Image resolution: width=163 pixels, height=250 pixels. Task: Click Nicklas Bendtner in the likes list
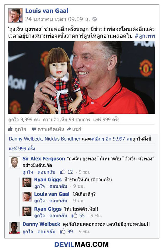pos(62,139)
